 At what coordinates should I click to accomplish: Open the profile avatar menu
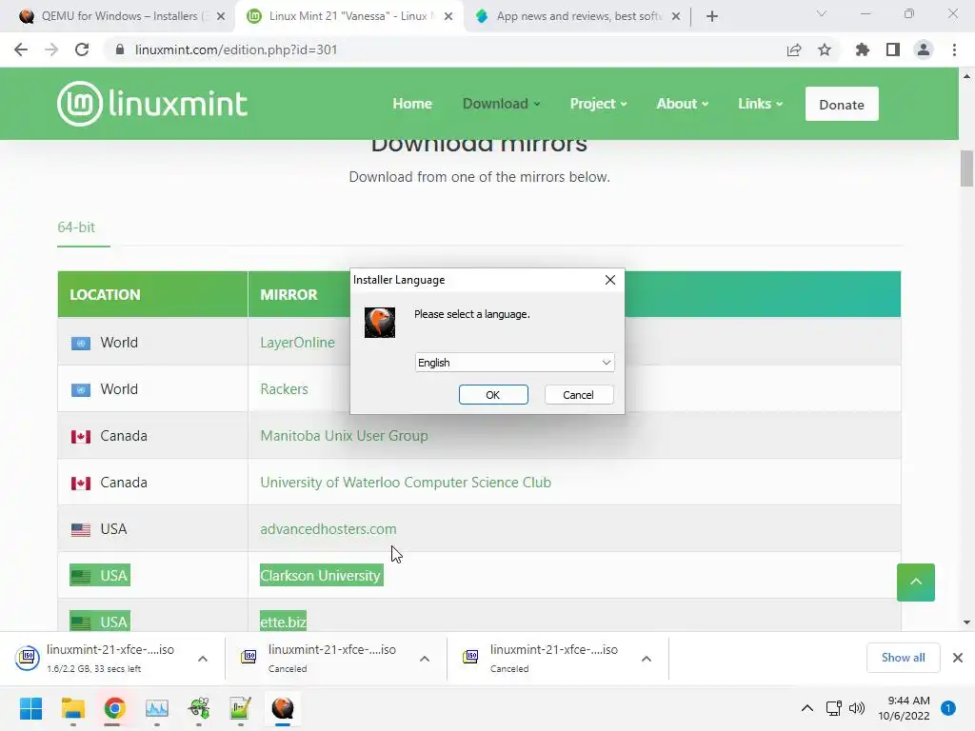pyautogui.click(x=924, y=49)
